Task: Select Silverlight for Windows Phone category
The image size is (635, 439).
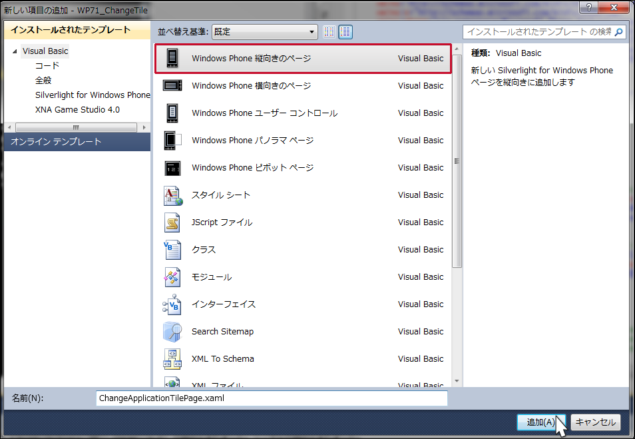Action: pos(93,95)
